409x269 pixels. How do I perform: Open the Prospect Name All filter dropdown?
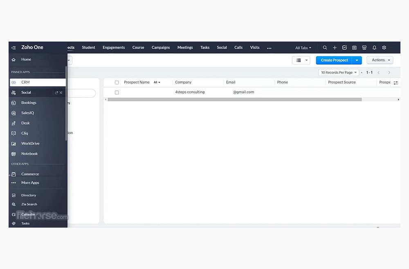(157, 82)
